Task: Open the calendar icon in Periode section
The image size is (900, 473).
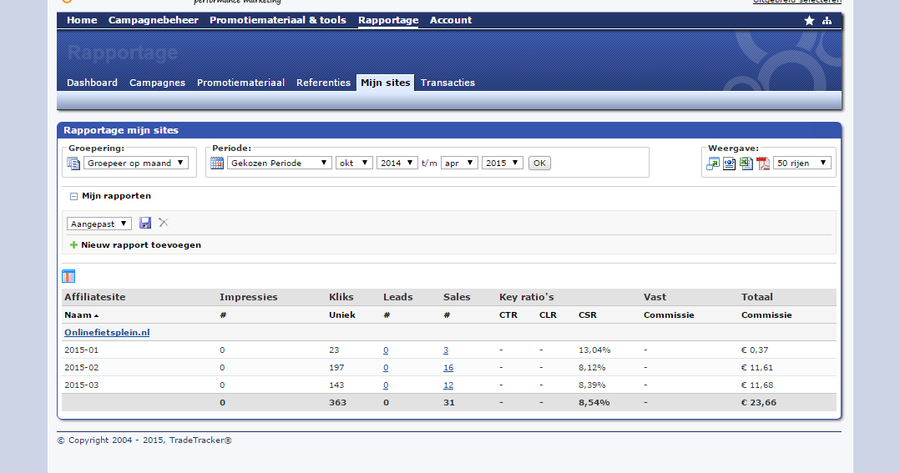Action: 217,164
